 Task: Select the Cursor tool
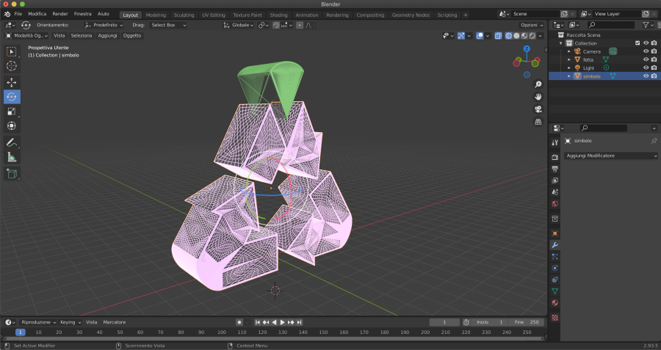click(12, 66)
